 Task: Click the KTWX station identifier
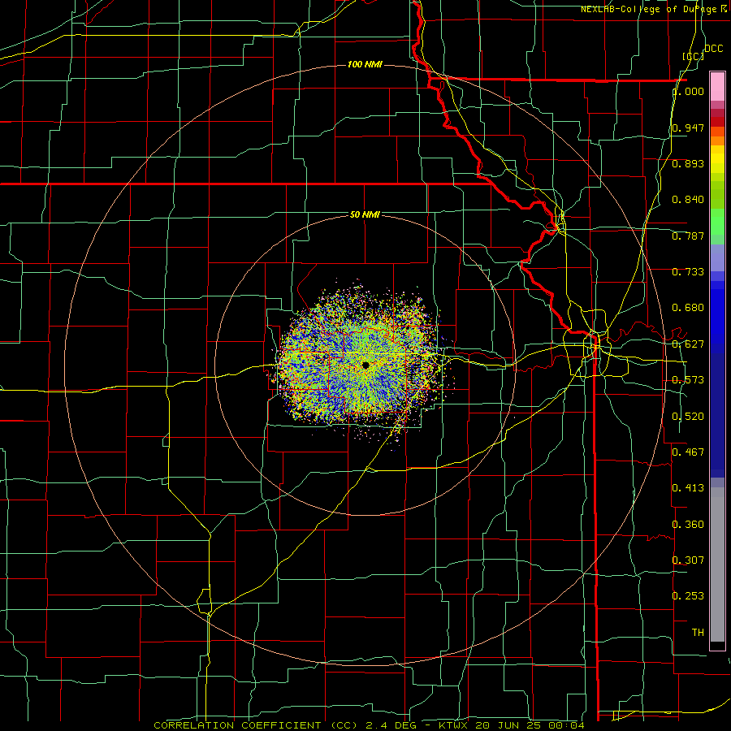[x=452, y=725]
